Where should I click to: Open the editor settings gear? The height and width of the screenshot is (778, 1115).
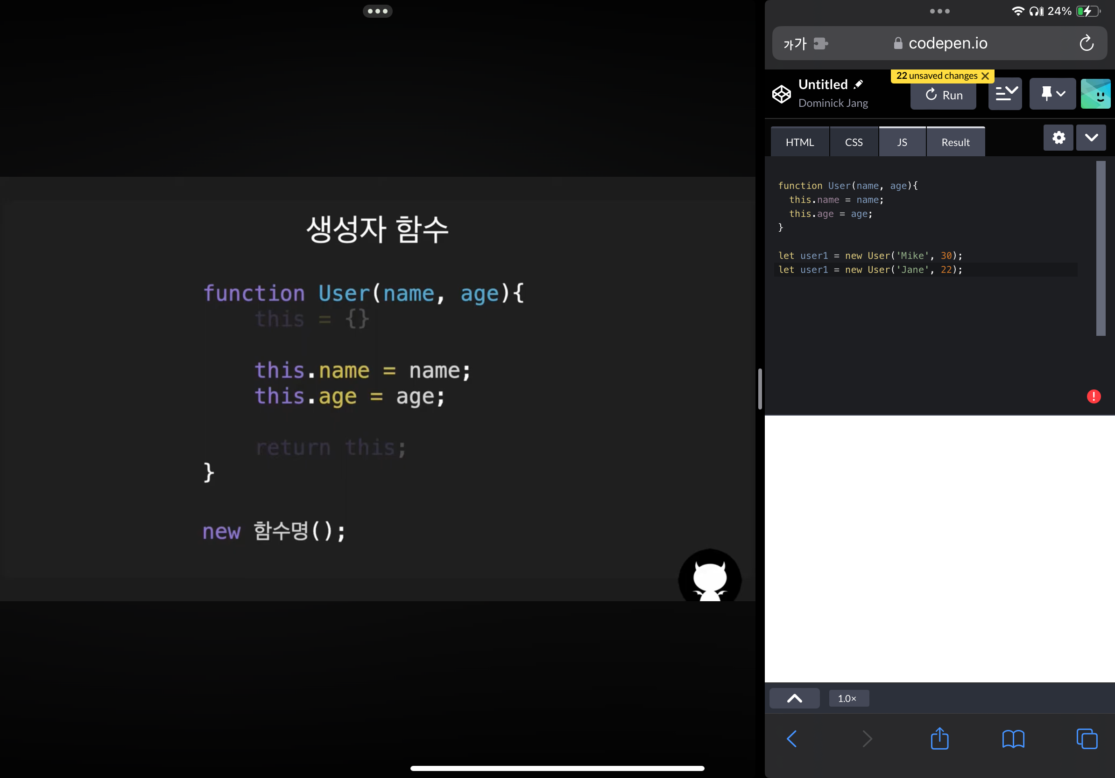[1058, 138]
